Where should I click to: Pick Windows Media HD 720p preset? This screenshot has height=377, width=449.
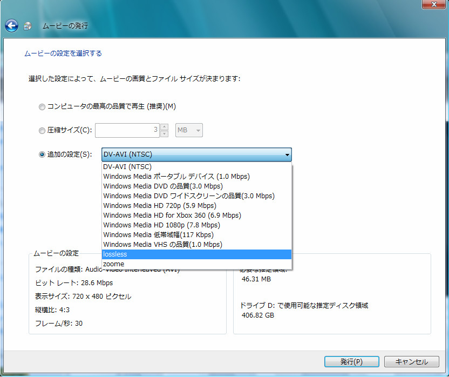point(160,206)
